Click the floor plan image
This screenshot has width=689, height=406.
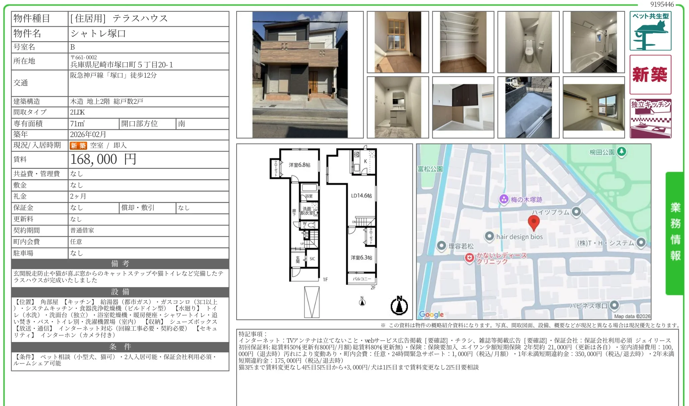324,231
